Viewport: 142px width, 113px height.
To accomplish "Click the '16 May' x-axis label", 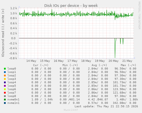I will (59, 61).
